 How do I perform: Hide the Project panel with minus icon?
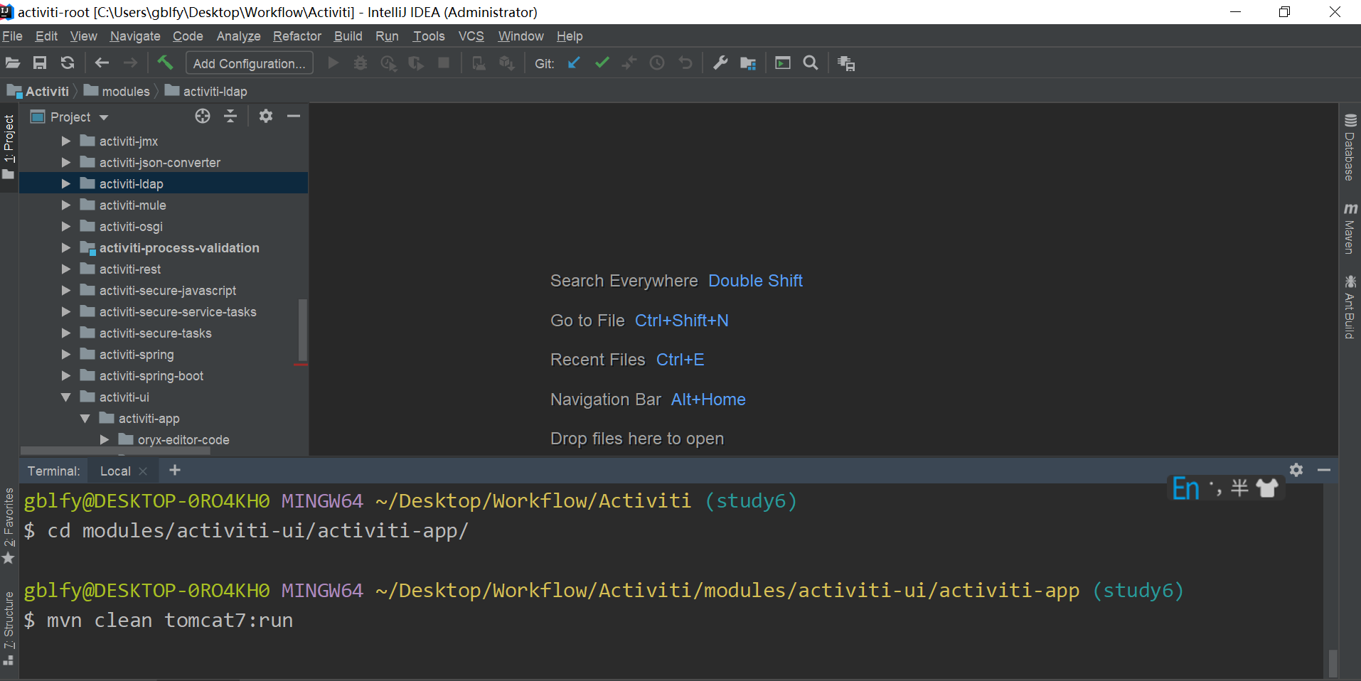click(294, 116)
